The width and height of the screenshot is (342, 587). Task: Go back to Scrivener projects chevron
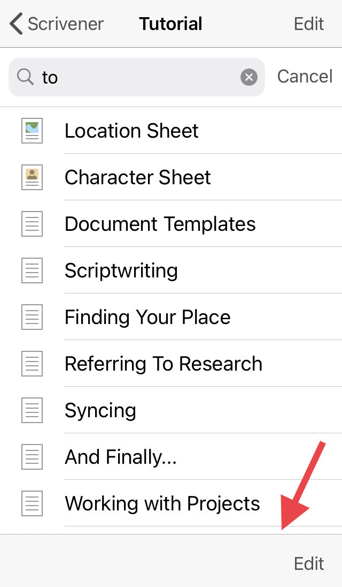(17, 24)
